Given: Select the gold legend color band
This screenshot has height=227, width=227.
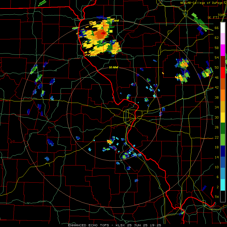Looking at the screenshot, I should [x=223, y=106].
